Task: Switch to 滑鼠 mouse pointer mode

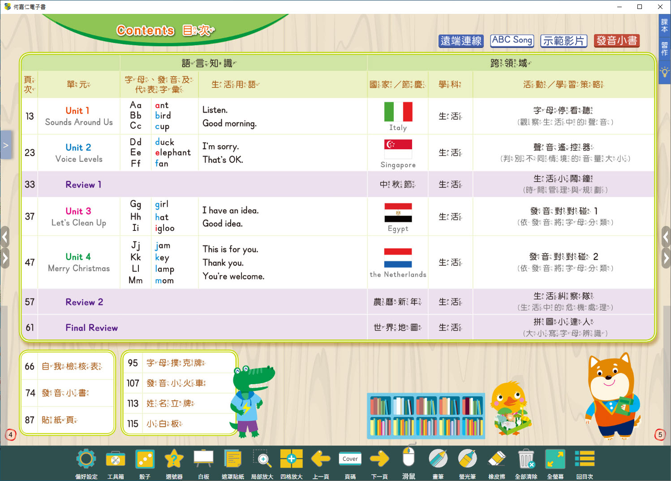Action: click(409, 459)
